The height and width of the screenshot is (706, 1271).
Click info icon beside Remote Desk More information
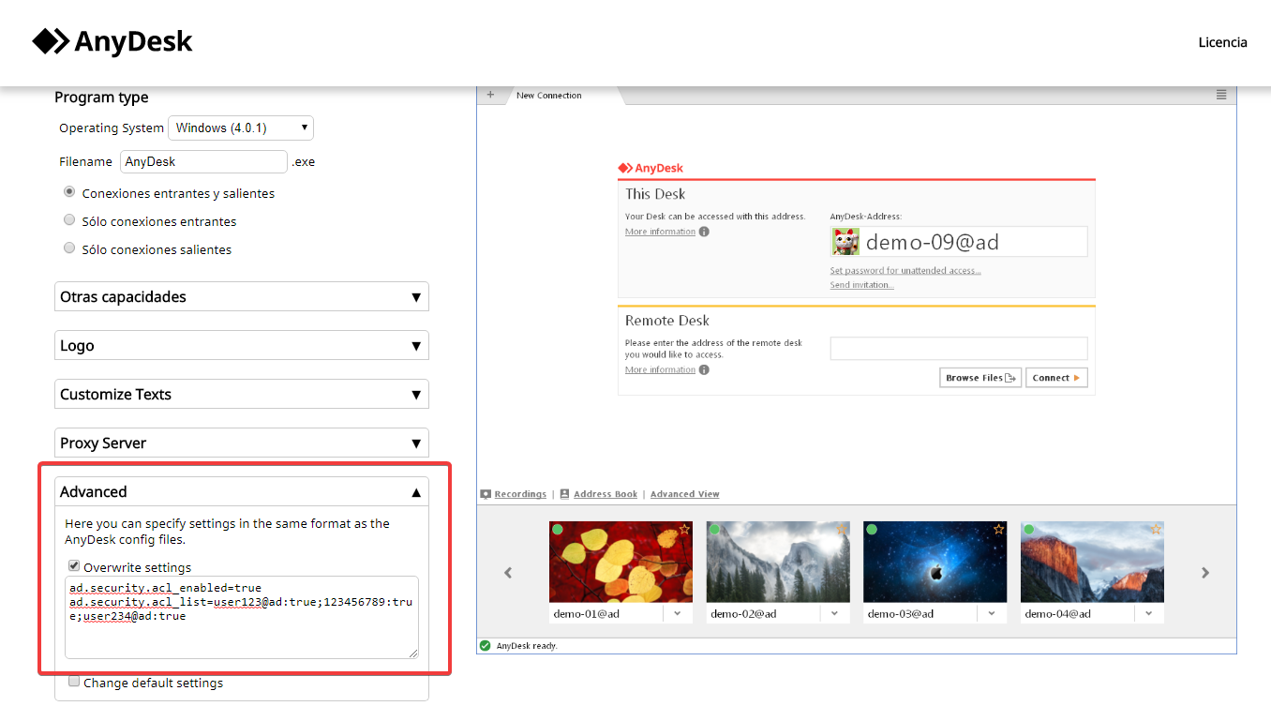point(704,369)
